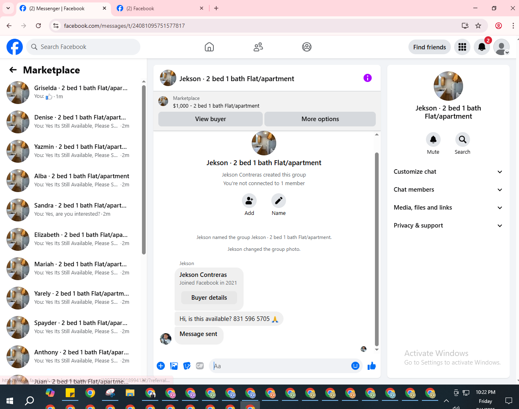Open Griselda conversation in list
519x409 pixels.
(72, 93)
